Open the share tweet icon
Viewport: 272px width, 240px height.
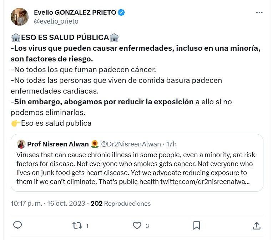pyautogui.click(x=256, y=225)
